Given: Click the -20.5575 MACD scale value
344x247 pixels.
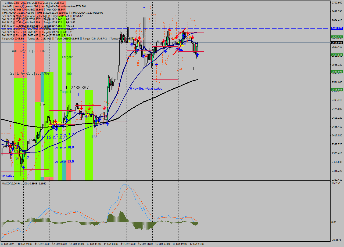Looking at the screenshot, I should 336,240.
